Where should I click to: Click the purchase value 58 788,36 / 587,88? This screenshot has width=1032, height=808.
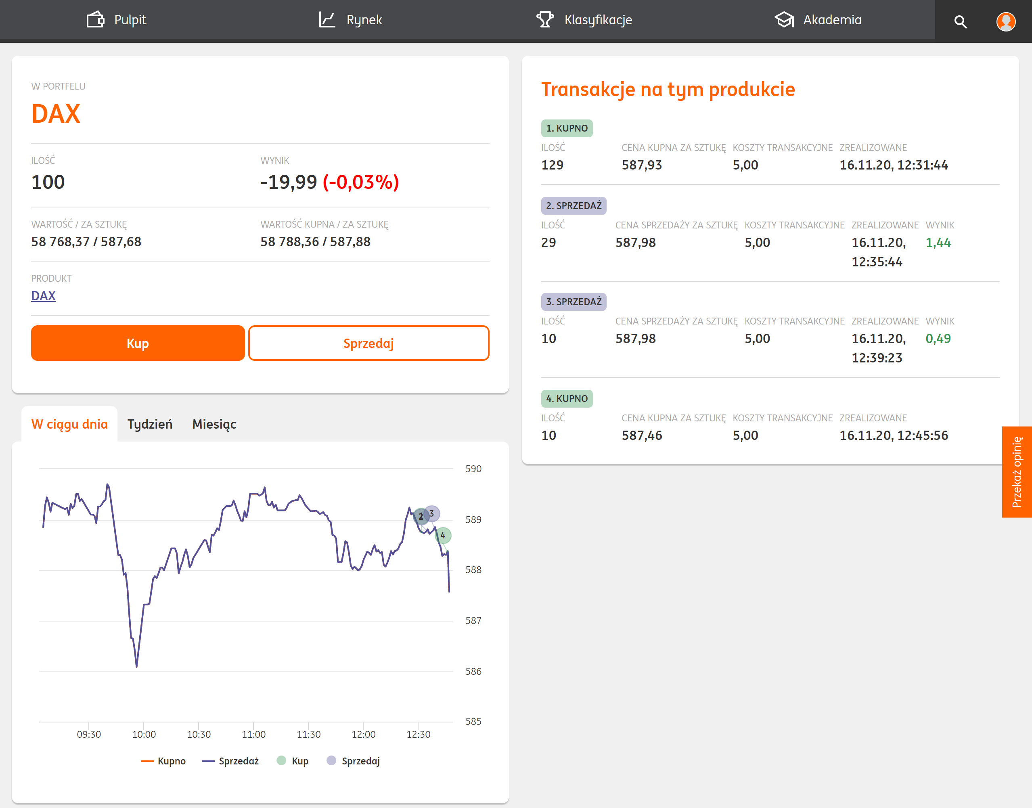click(x=316, y=242)
